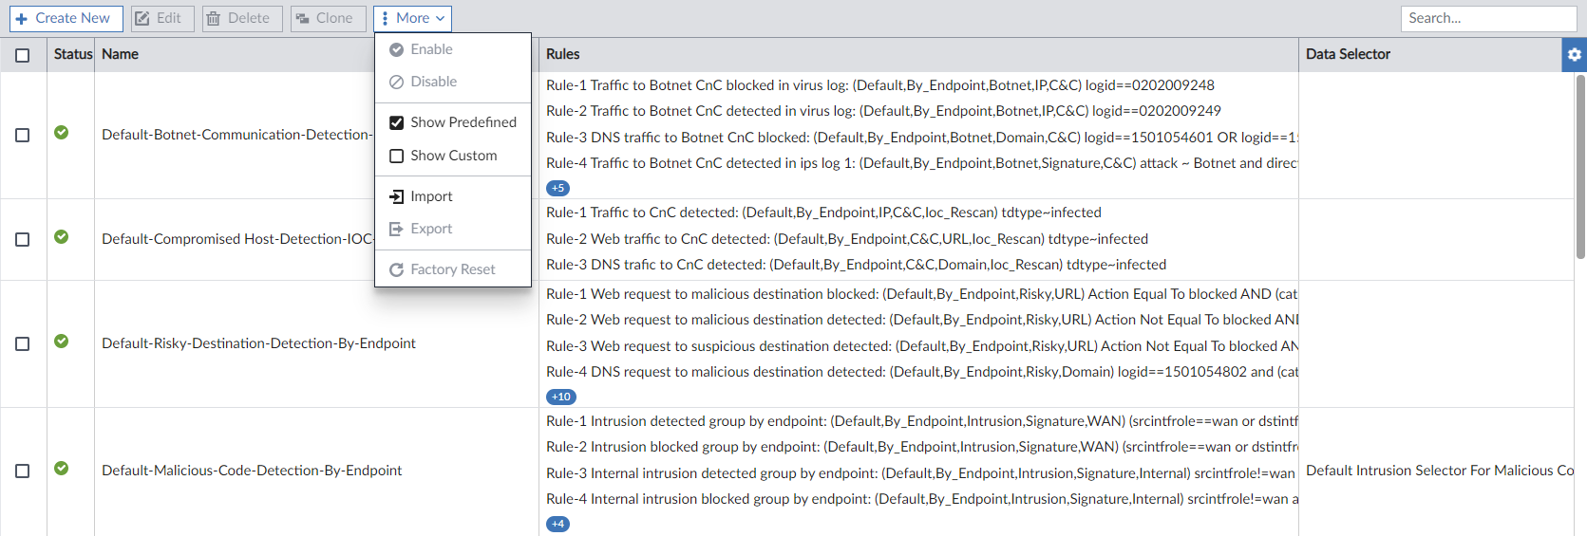This screenshot has width=1587, height=536.
Task: Uncheck the Show Predefined checkbox
Action: 397,122
